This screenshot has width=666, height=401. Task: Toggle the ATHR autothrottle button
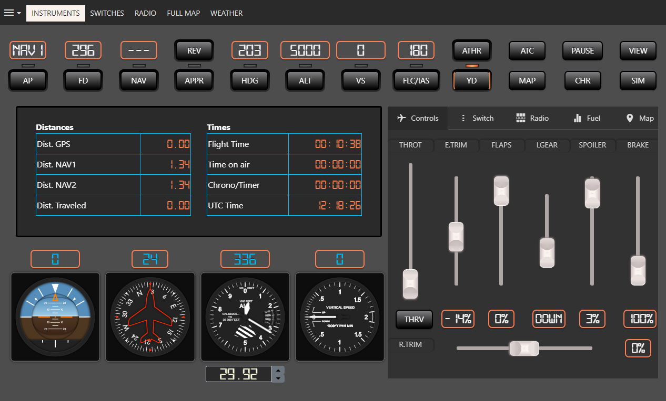471,51
